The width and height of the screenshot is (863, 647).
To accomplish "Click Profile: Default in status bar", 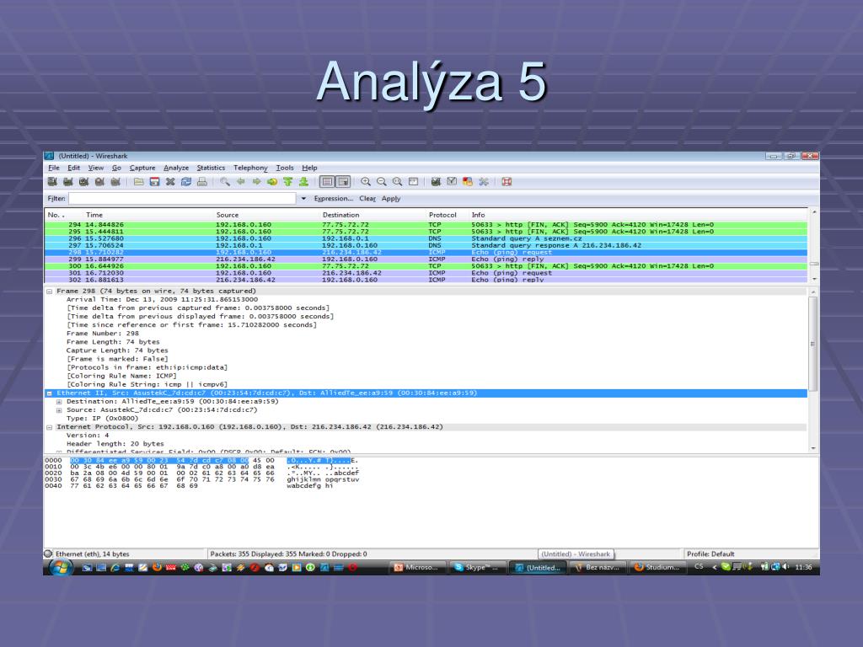I will point(710,554).
